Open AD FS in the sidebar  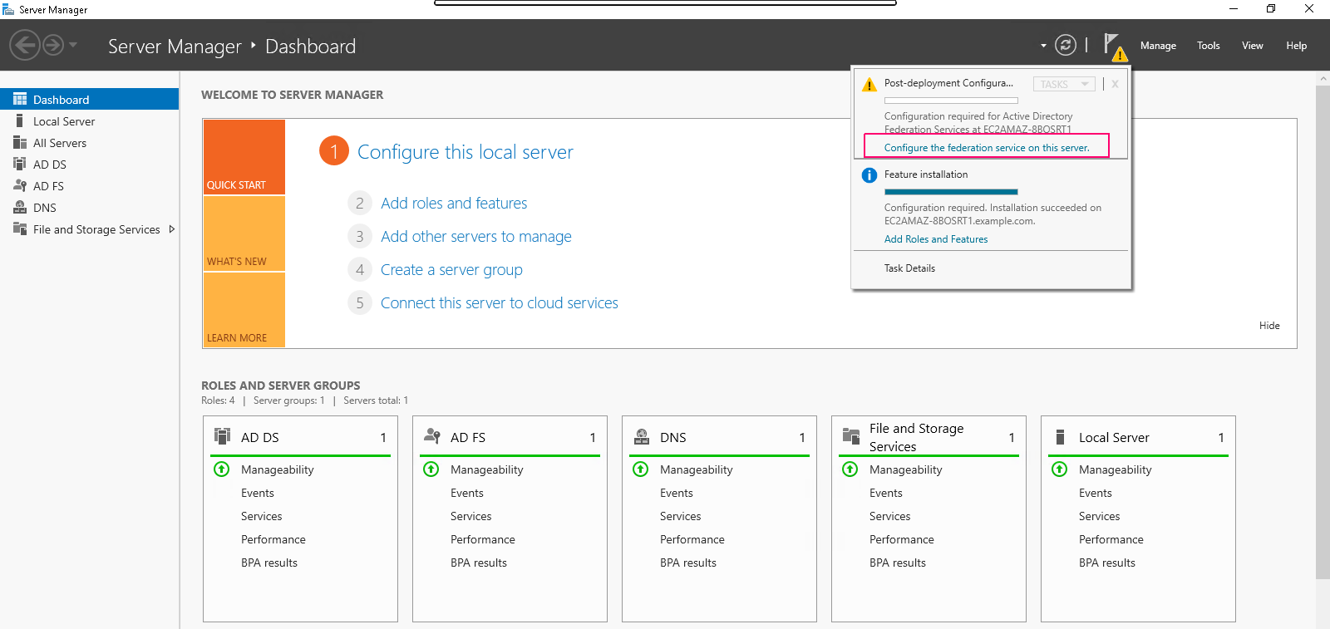coord(89,186)
